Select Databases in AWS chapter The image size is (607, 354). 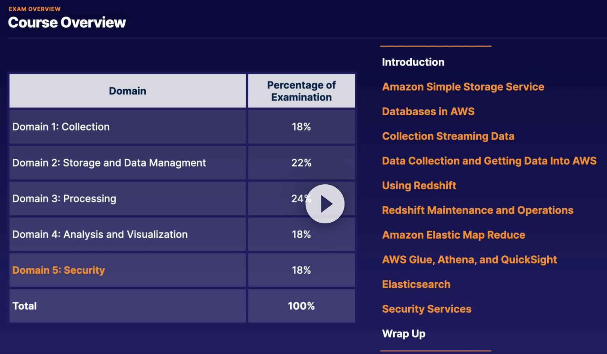coord(428,111)
